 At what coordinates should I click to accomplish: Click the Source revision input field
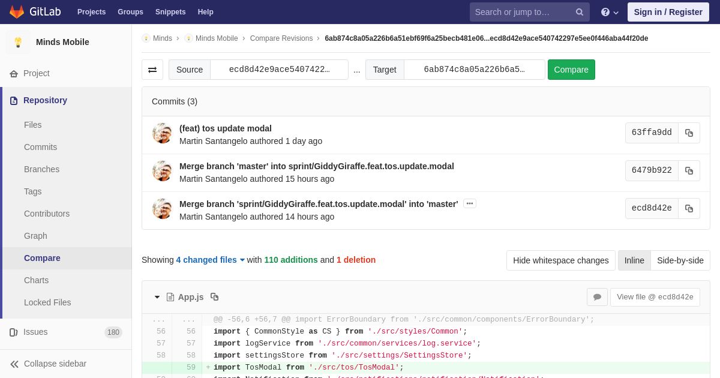279,70
